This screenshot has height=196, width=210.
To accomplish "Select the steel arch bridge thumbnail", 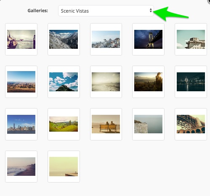I will click(x=191, y=124).
